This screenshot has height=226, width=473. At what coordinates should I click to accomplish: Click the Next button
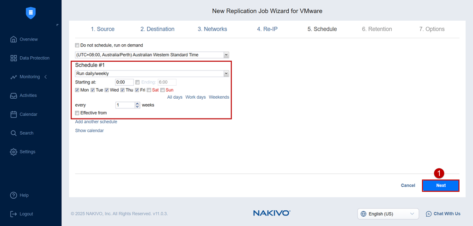pyautogui.click(x=441, y=185)
